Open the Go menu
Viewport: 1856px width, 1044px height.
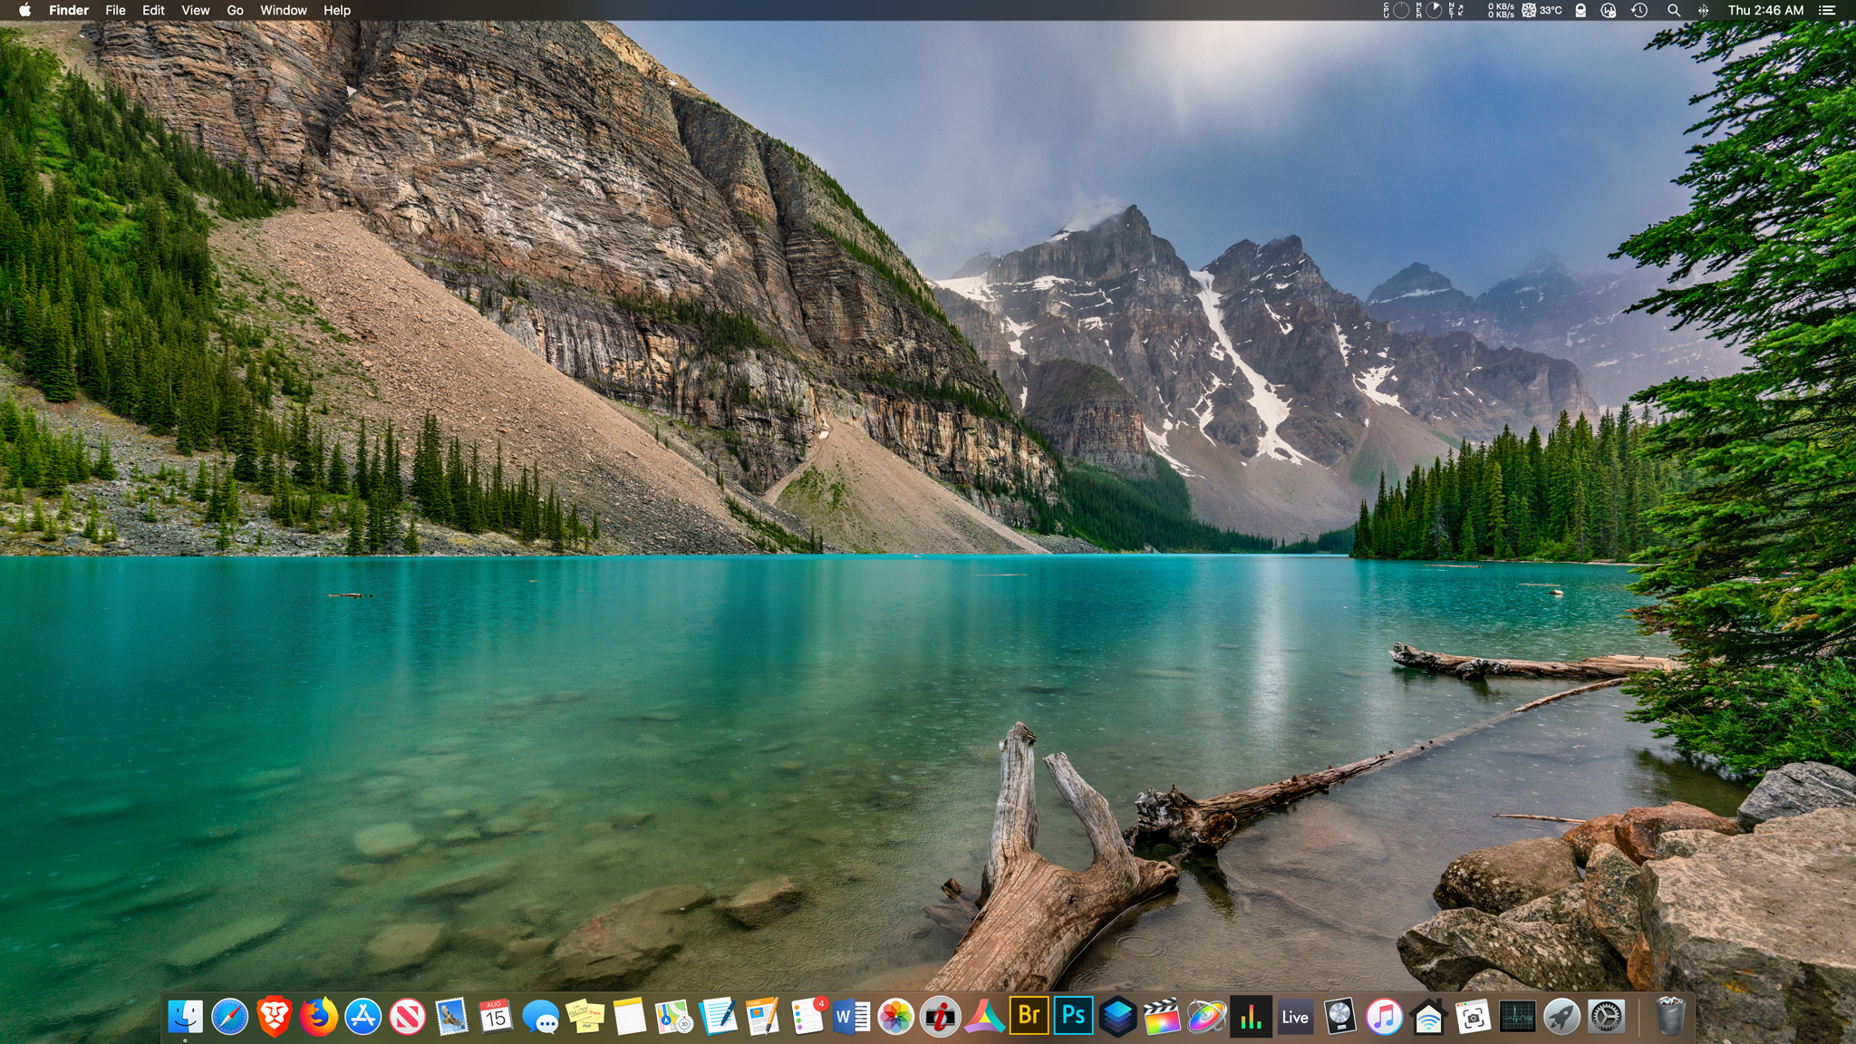coord(235,10)
